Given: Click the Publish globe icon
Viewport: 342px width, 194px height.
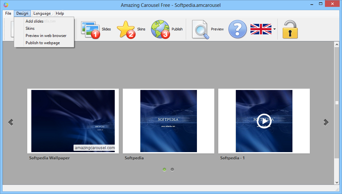Looking at the screenshot, I should point(160,29).
